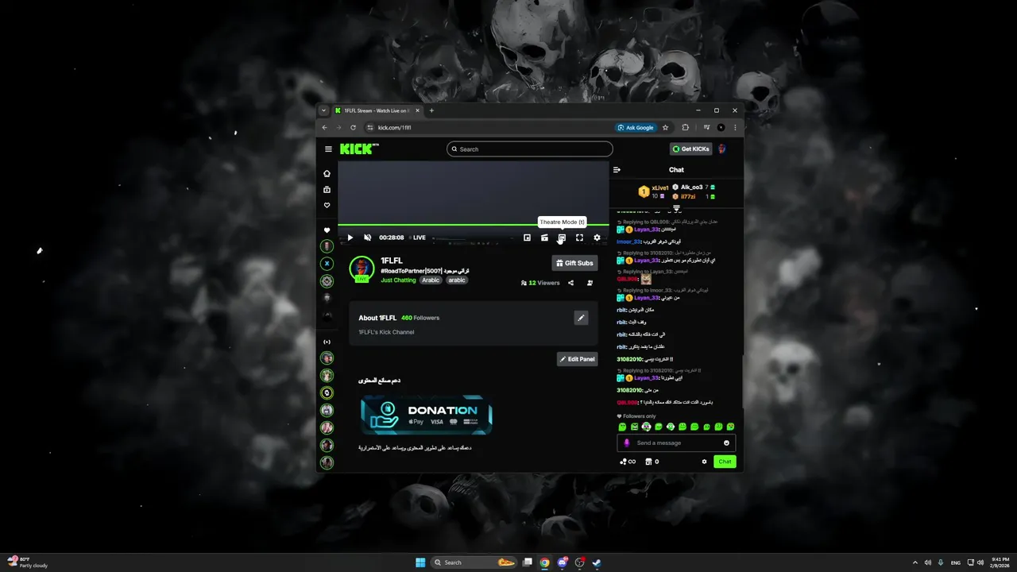Screen dimensions: 1017x572
Task: Enter fullscreen video mode
Action: point(579,238)
